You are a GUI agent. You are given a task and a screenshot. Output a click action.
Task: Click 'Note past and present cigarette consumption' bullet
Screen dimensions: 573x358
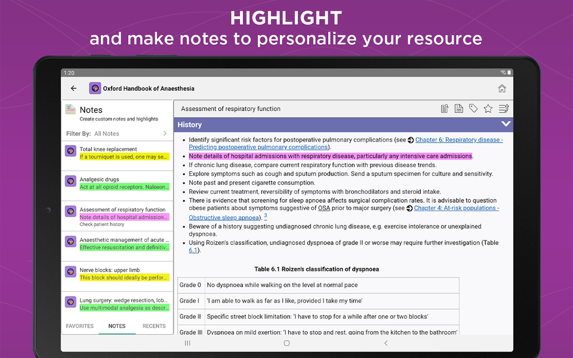pyautogui.click(x=252, y=183)
